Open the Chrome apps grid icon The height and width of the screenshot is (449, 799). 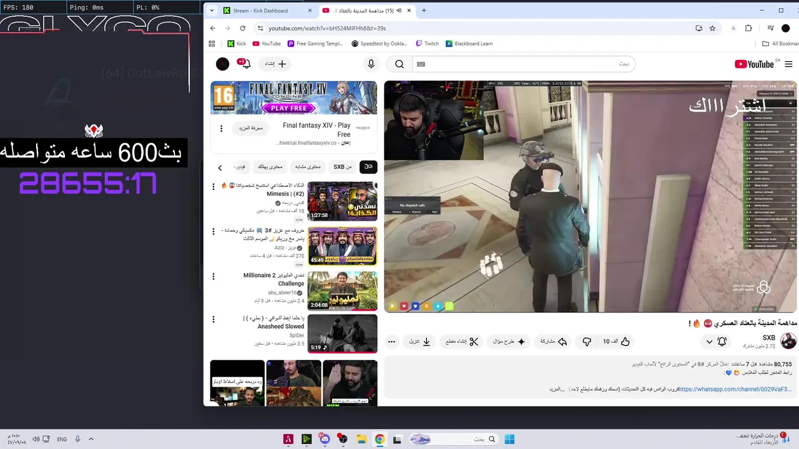pyautogui.click(x=212, y=44)
